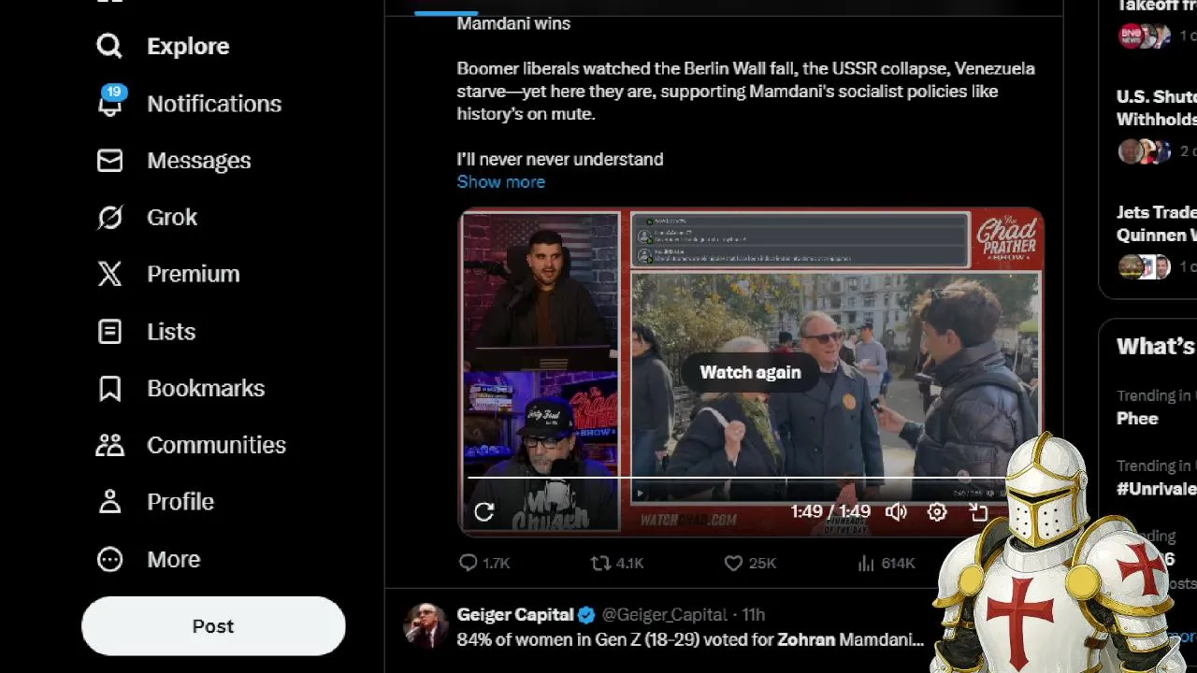Viewport: 1197px width, 673px height.
Task: Open Geiger Capital account name
Action: tap(515, 615)
